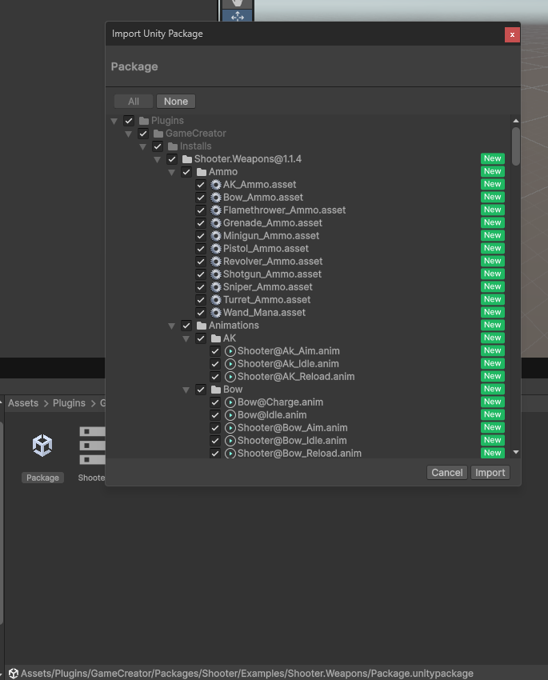Viewport: 548px width, 680px height.
Task: Collapse the Ammo folder node
Action: coord(171,172)
